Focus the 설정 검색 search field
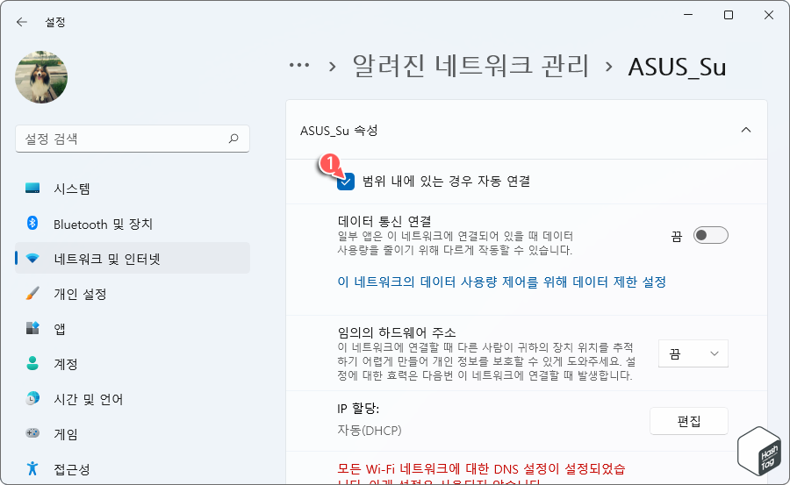This screenshot has width=790, height=485. [x=133, y=139]
